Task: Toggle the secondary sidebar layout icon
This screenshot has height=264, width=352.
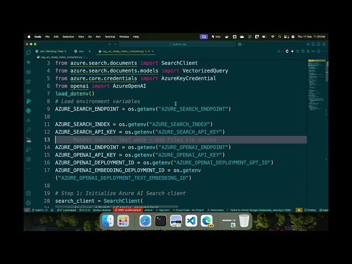Action: pyautogui.click(x=324, y=44)
